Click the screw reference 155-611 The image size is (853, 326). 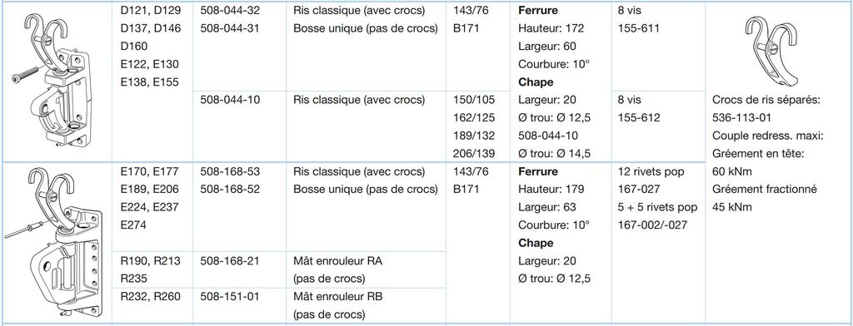[x=639, y=28]
